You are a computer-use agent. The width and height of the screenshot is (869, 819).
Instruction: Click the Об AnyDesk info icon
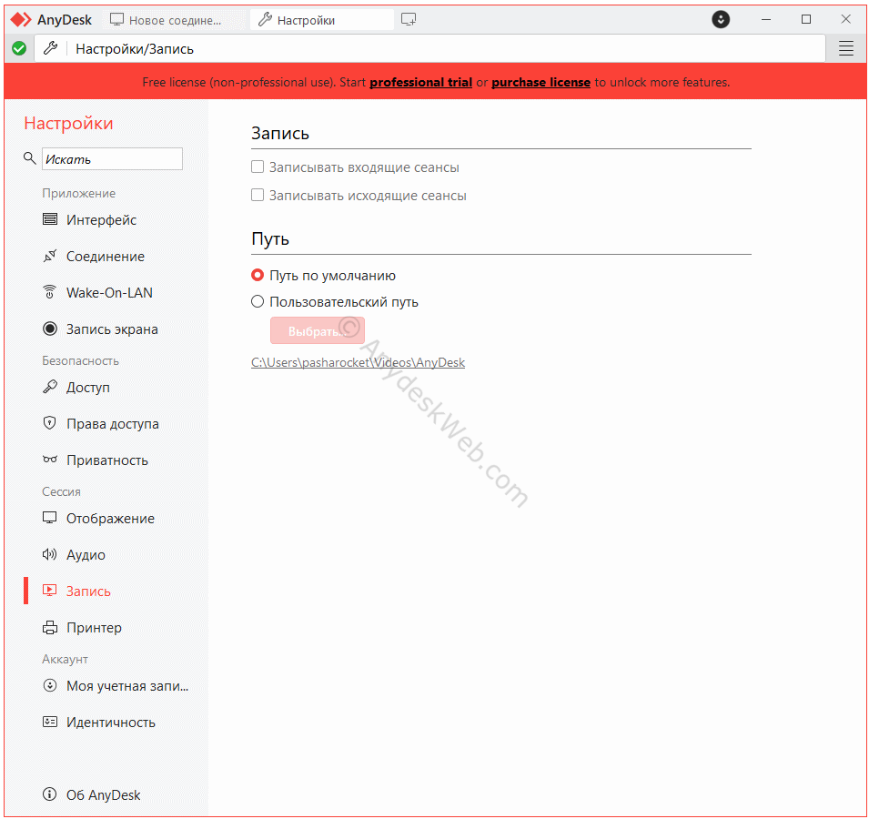[50, 794]
